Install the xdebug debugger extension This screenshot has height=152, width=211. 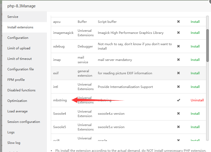click(195, 46)
